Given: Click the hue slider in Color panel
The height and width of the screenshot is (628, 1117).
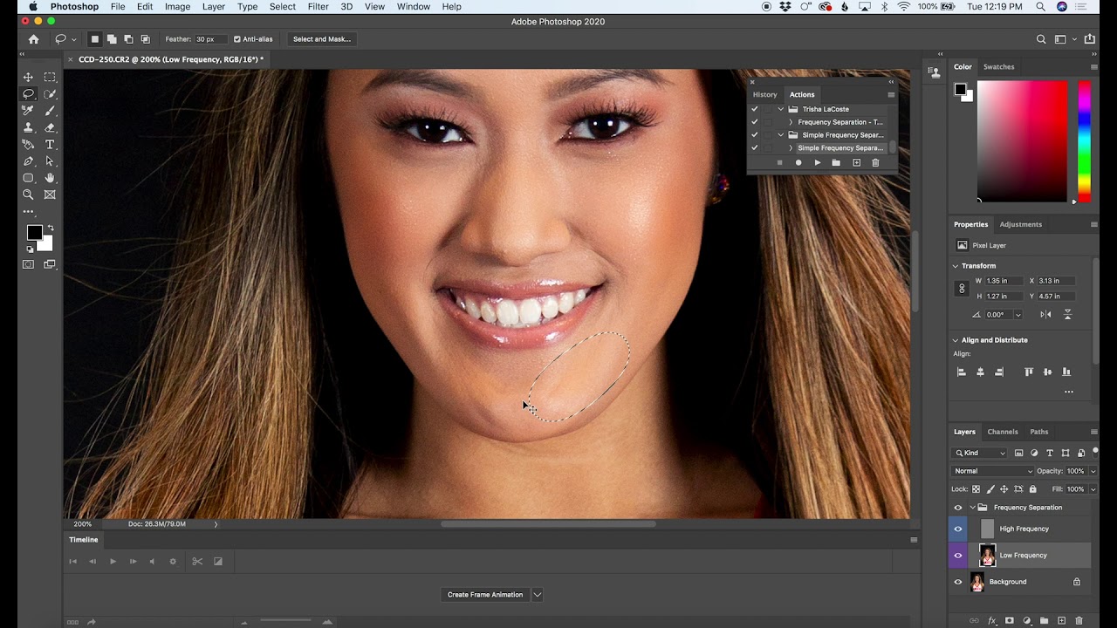Looking at the screenshot, I should point(1084,141).
